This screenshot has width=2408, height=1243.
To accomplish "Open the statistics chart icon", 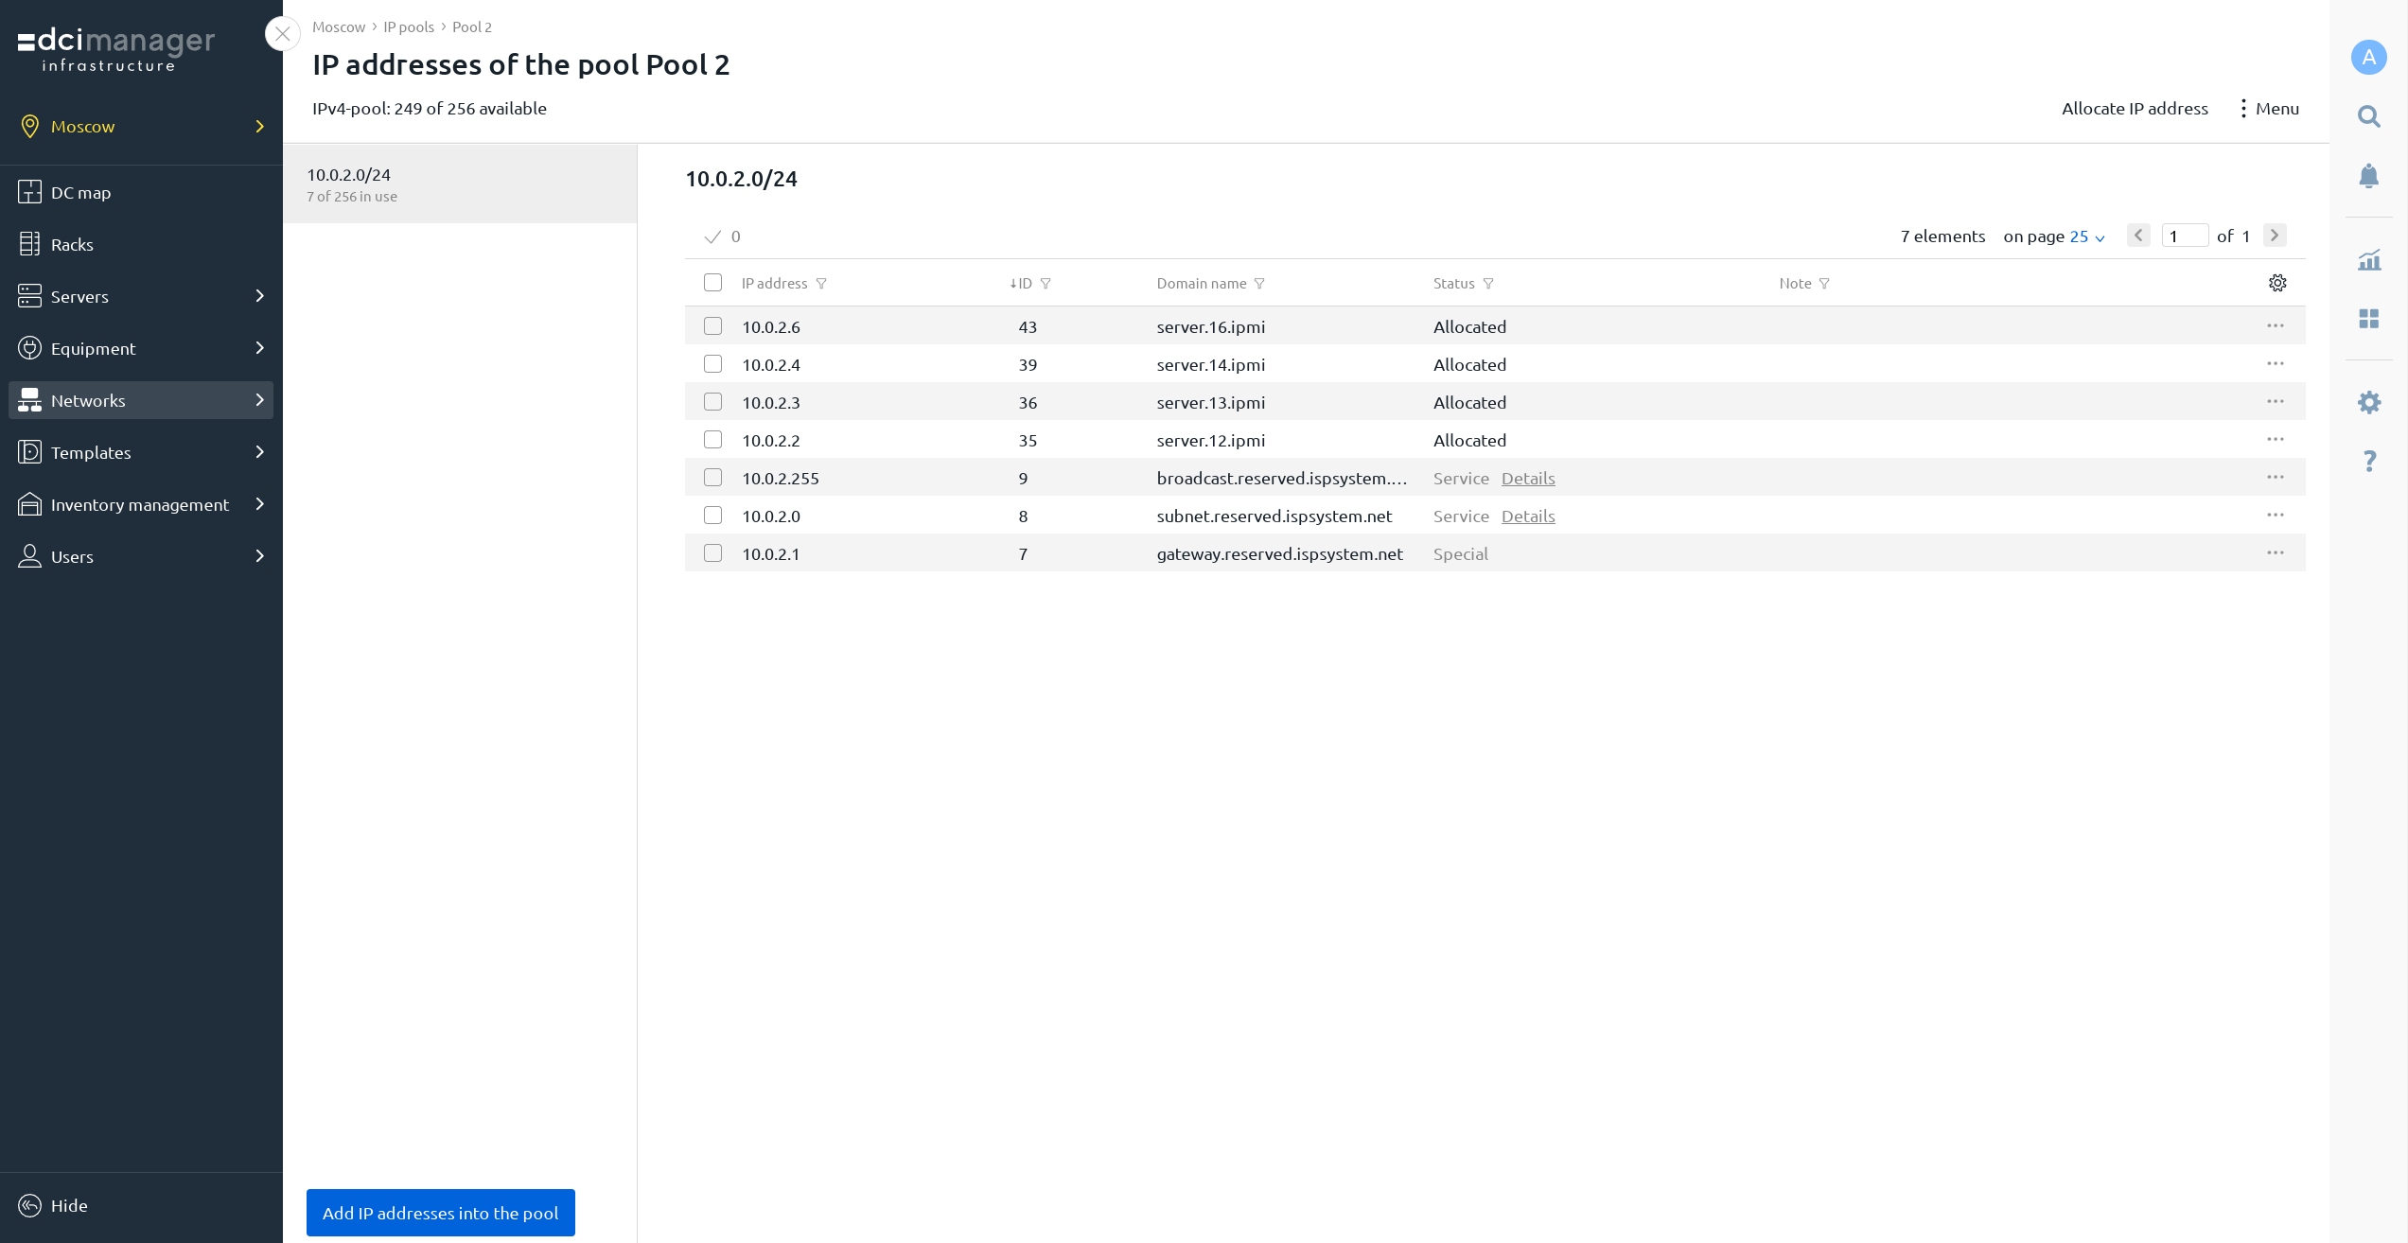I will click(2368, 260).
